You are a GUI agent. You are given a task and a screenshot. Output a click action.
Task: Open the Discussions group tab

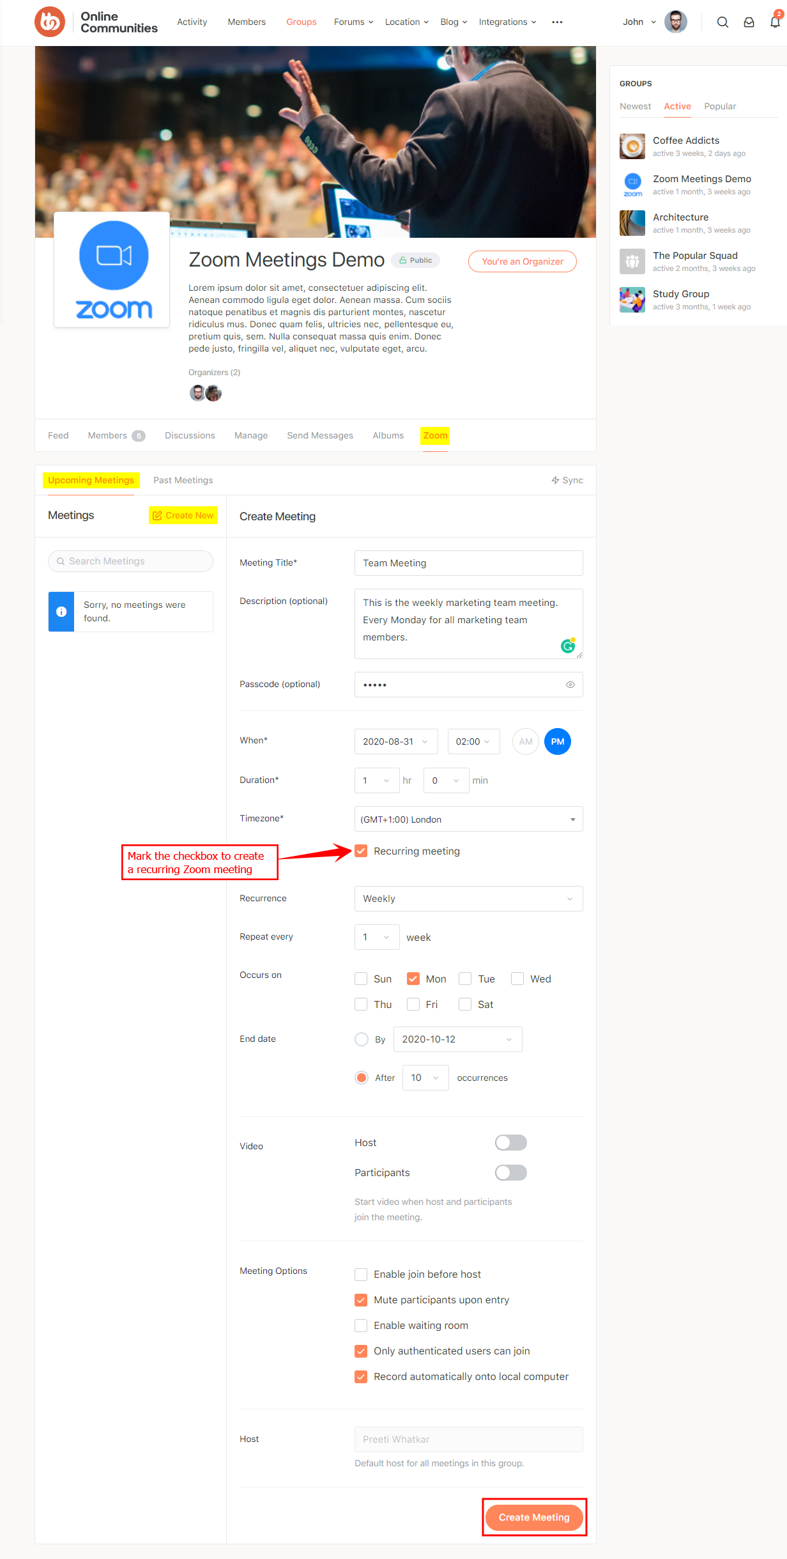[x=190, y=435]
